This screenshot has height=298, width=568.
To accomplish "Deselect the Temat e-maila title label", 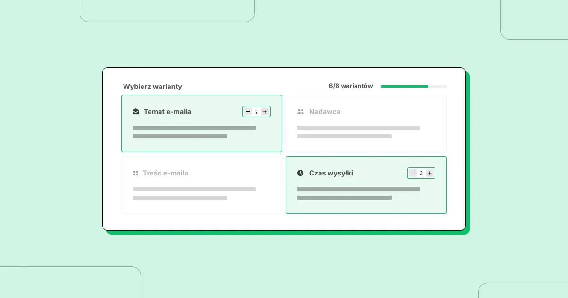I will coord(168,112).
